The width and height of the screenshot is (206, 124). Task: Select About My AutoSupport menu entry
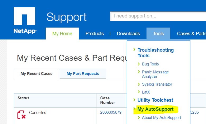click(x=161, y=118)
